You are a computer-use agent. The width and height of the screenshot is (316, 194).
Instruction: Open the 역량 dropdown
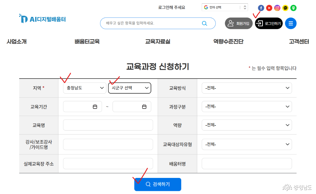247,125
